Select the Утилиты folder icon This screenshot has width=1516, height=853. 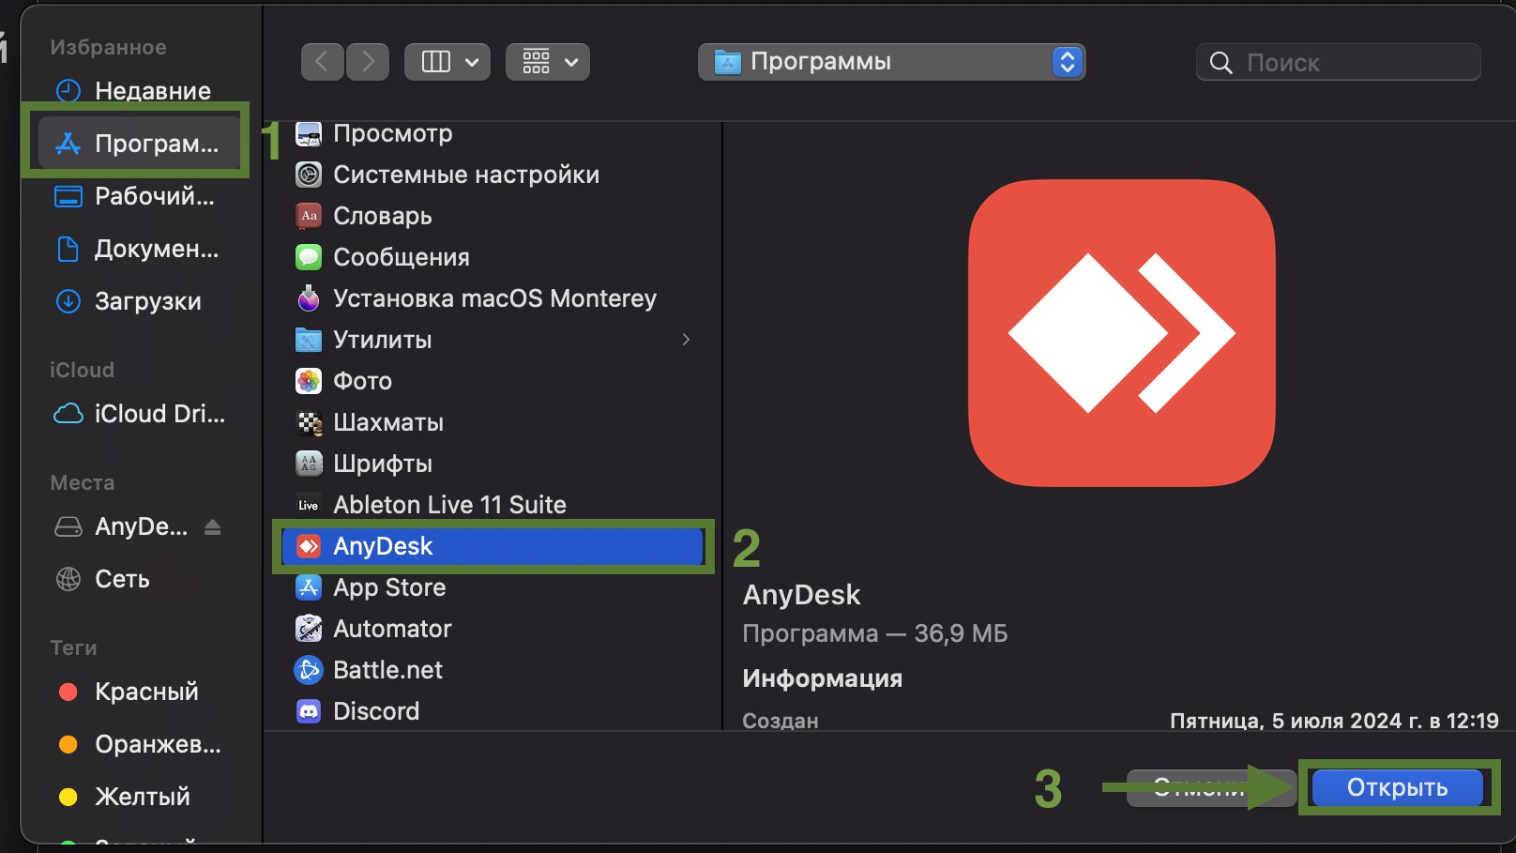309,340
